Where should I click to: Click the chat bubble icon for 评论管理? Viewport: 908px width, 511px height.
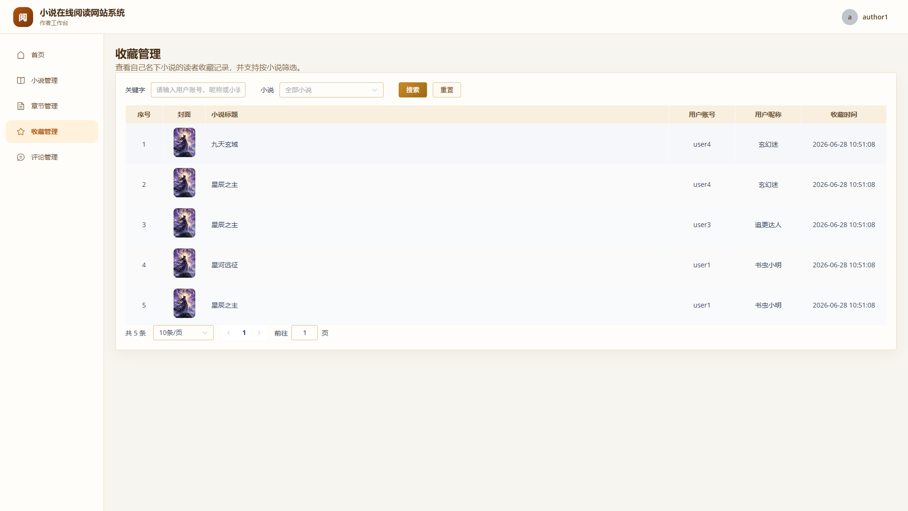pos(21,157)
